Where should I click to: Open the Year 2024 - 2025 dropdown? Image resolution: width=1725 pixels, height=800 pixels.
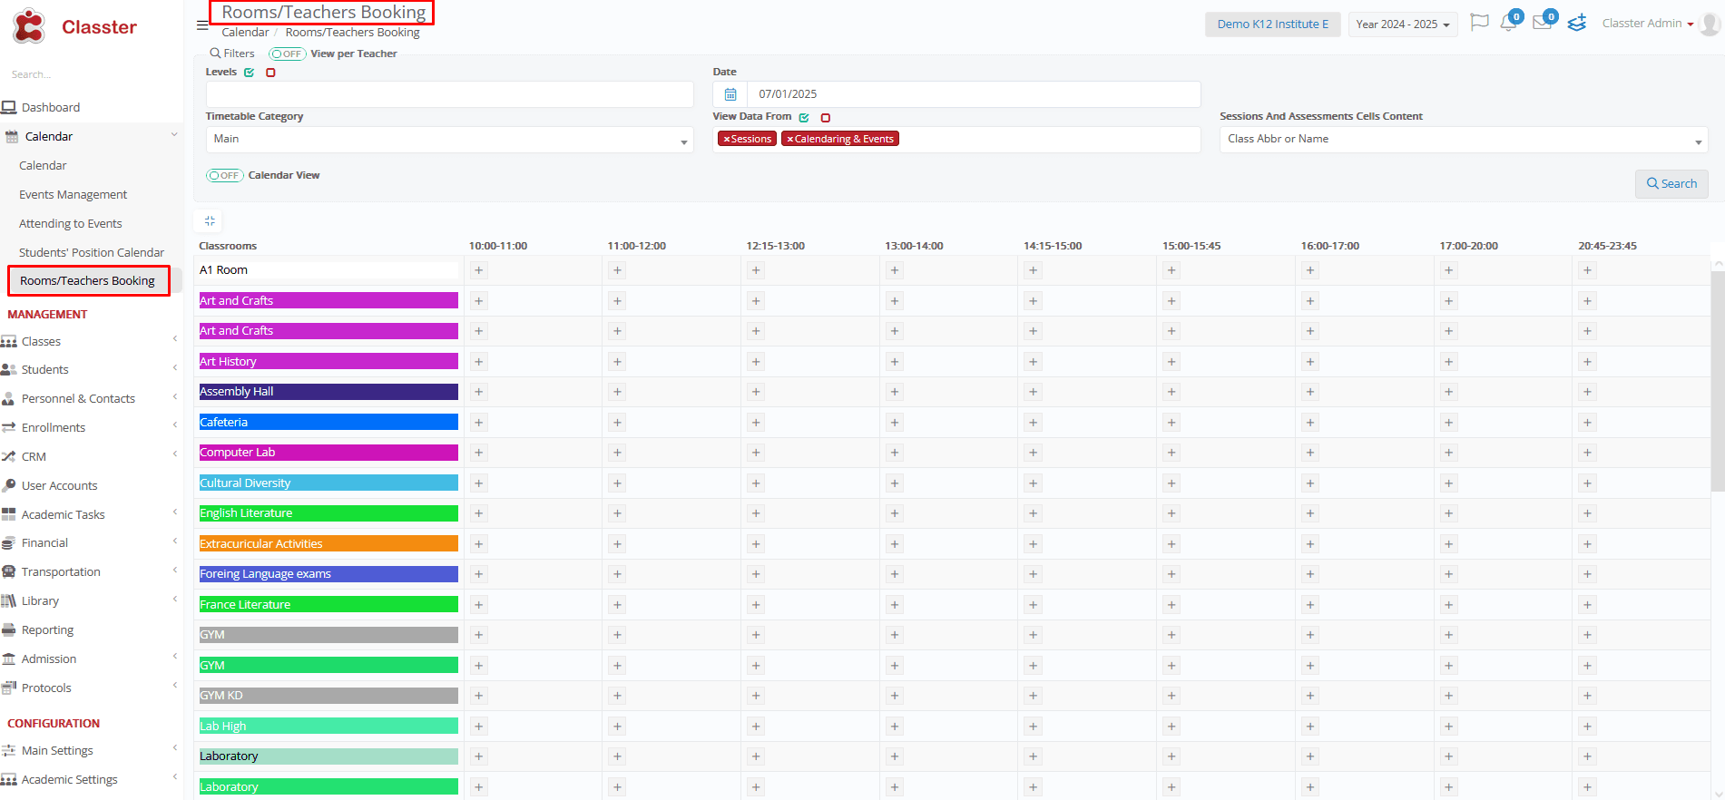[x=1402, y=24]
